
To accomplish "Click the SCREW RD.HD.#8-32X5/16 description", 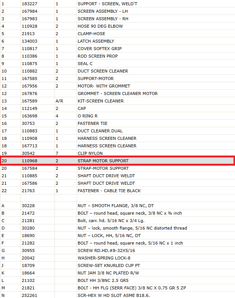I will 106,251.
